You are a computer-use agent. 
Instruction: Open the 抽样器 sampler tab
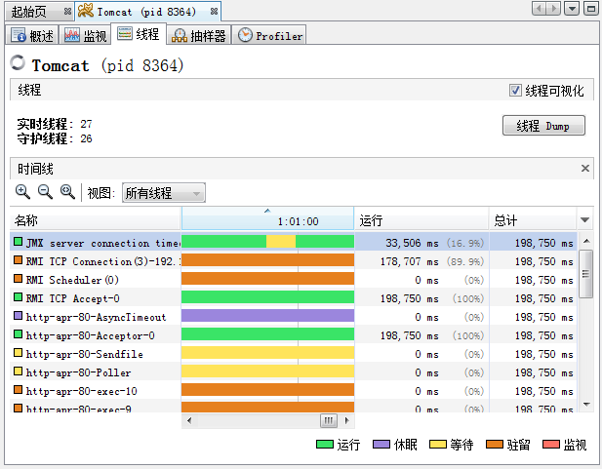198,36
